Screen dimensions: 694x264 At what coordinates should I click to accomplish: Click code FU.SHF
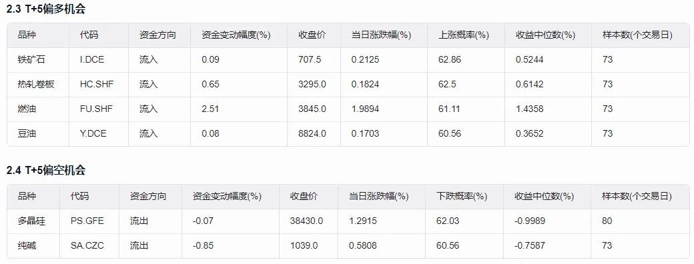click(x=96, y=109)
